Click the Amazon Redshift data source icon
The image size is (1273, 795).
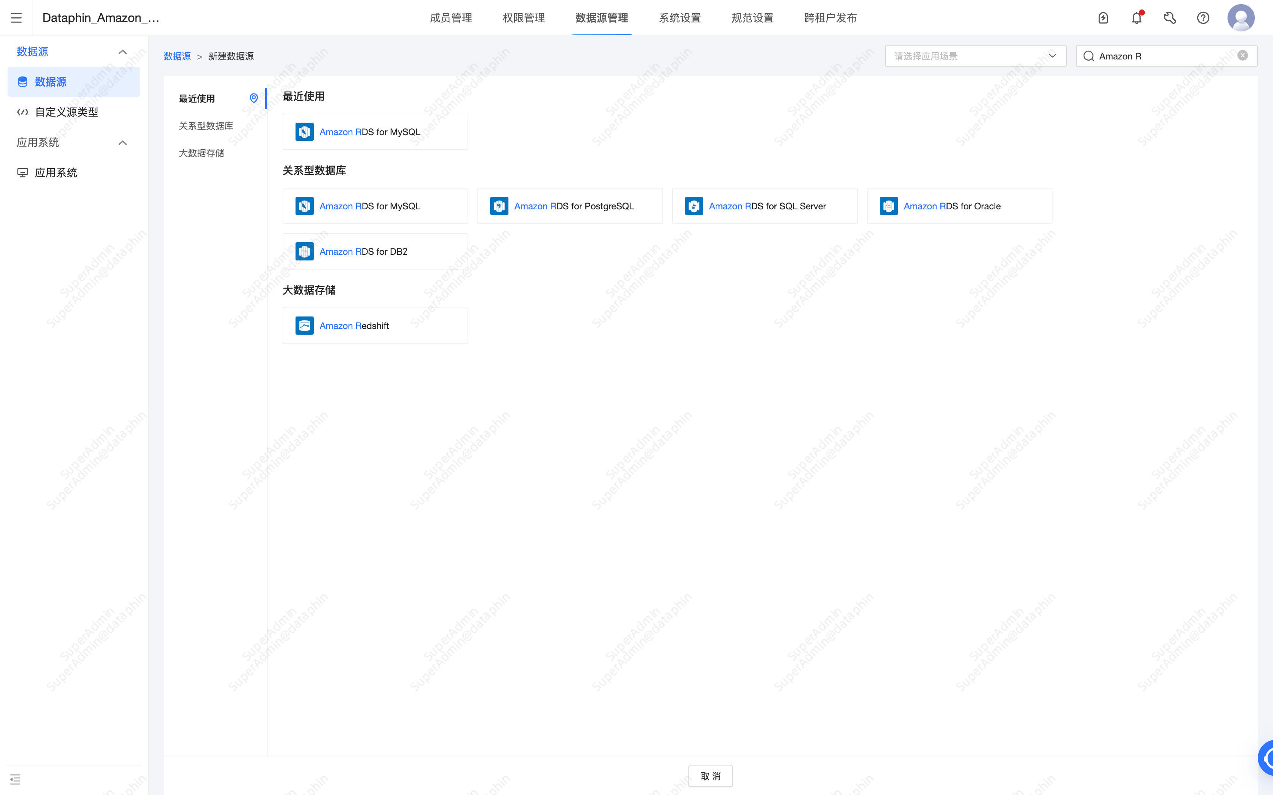tap(305, 325)
